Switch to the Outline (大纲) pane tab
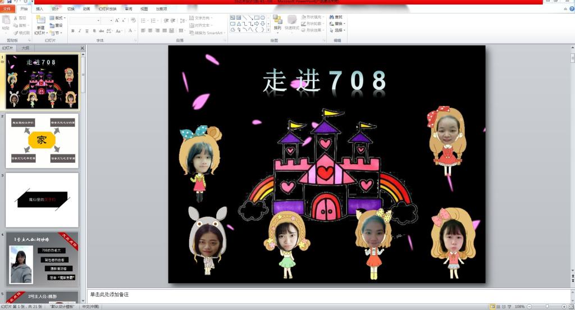This screenshot has height=310, width=575. tap(25, 48)
